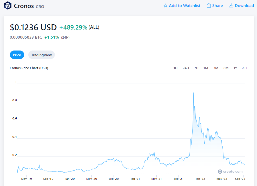Click the Download link text

tap(244, 6)
